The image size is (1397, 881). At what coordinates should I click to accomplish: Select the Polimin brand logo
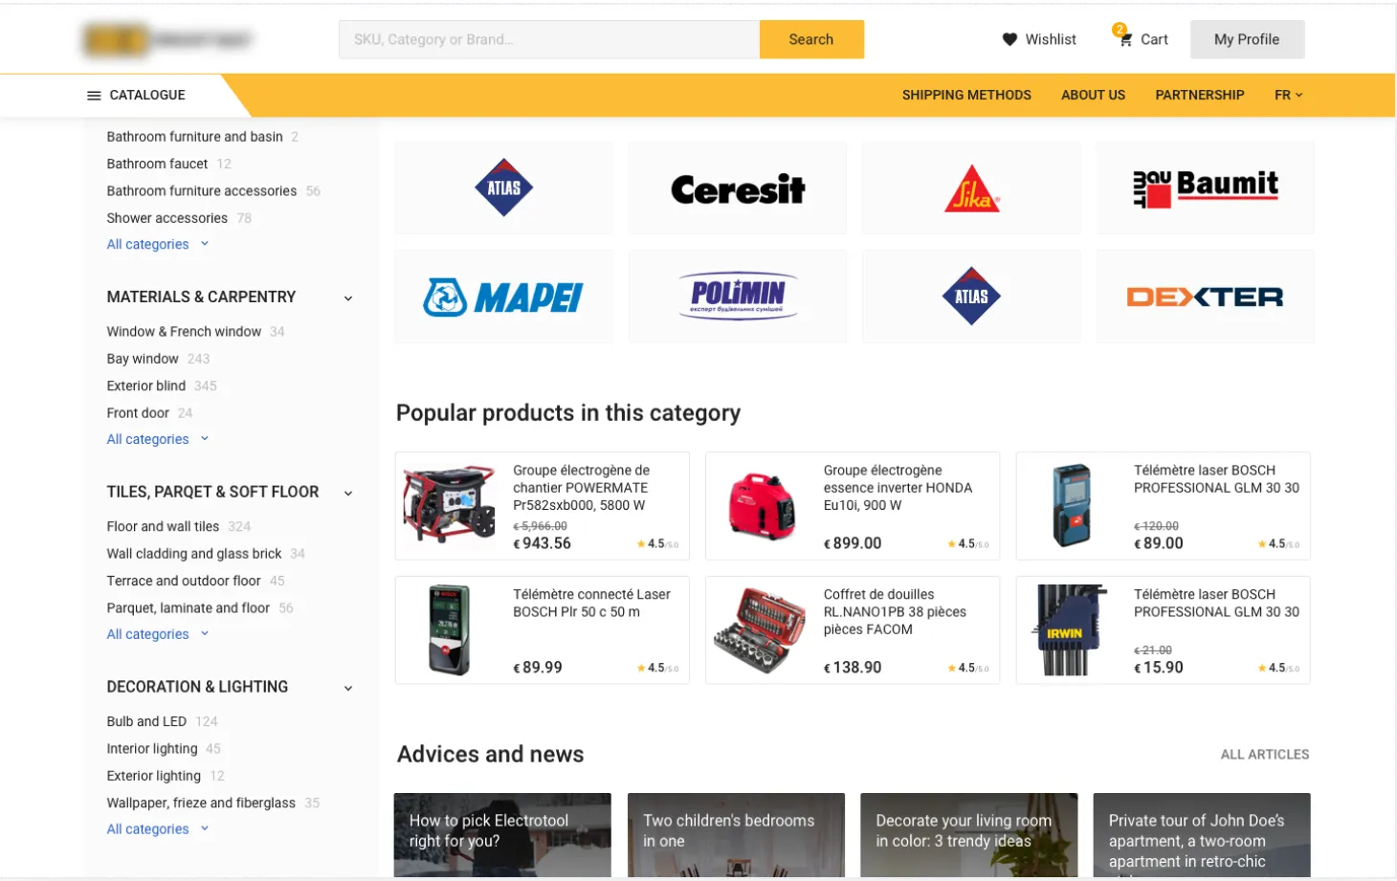point(738,297)
